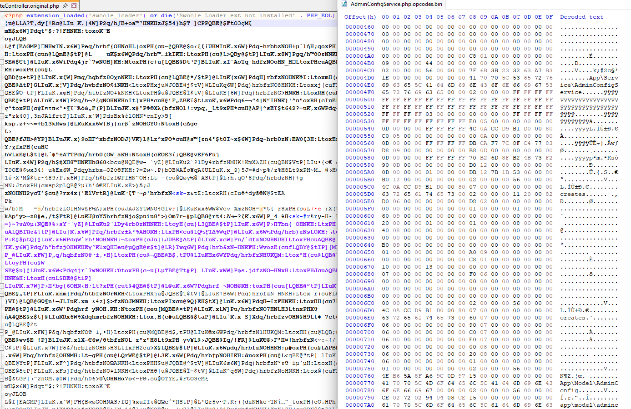Select hex column header 0F
The image size is (631, 409).
(x=549, y=17)
